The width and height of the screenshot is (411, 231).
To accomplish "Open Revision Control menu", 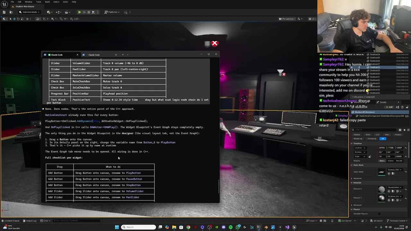I will pyautogui.click(x=397, y=221).
